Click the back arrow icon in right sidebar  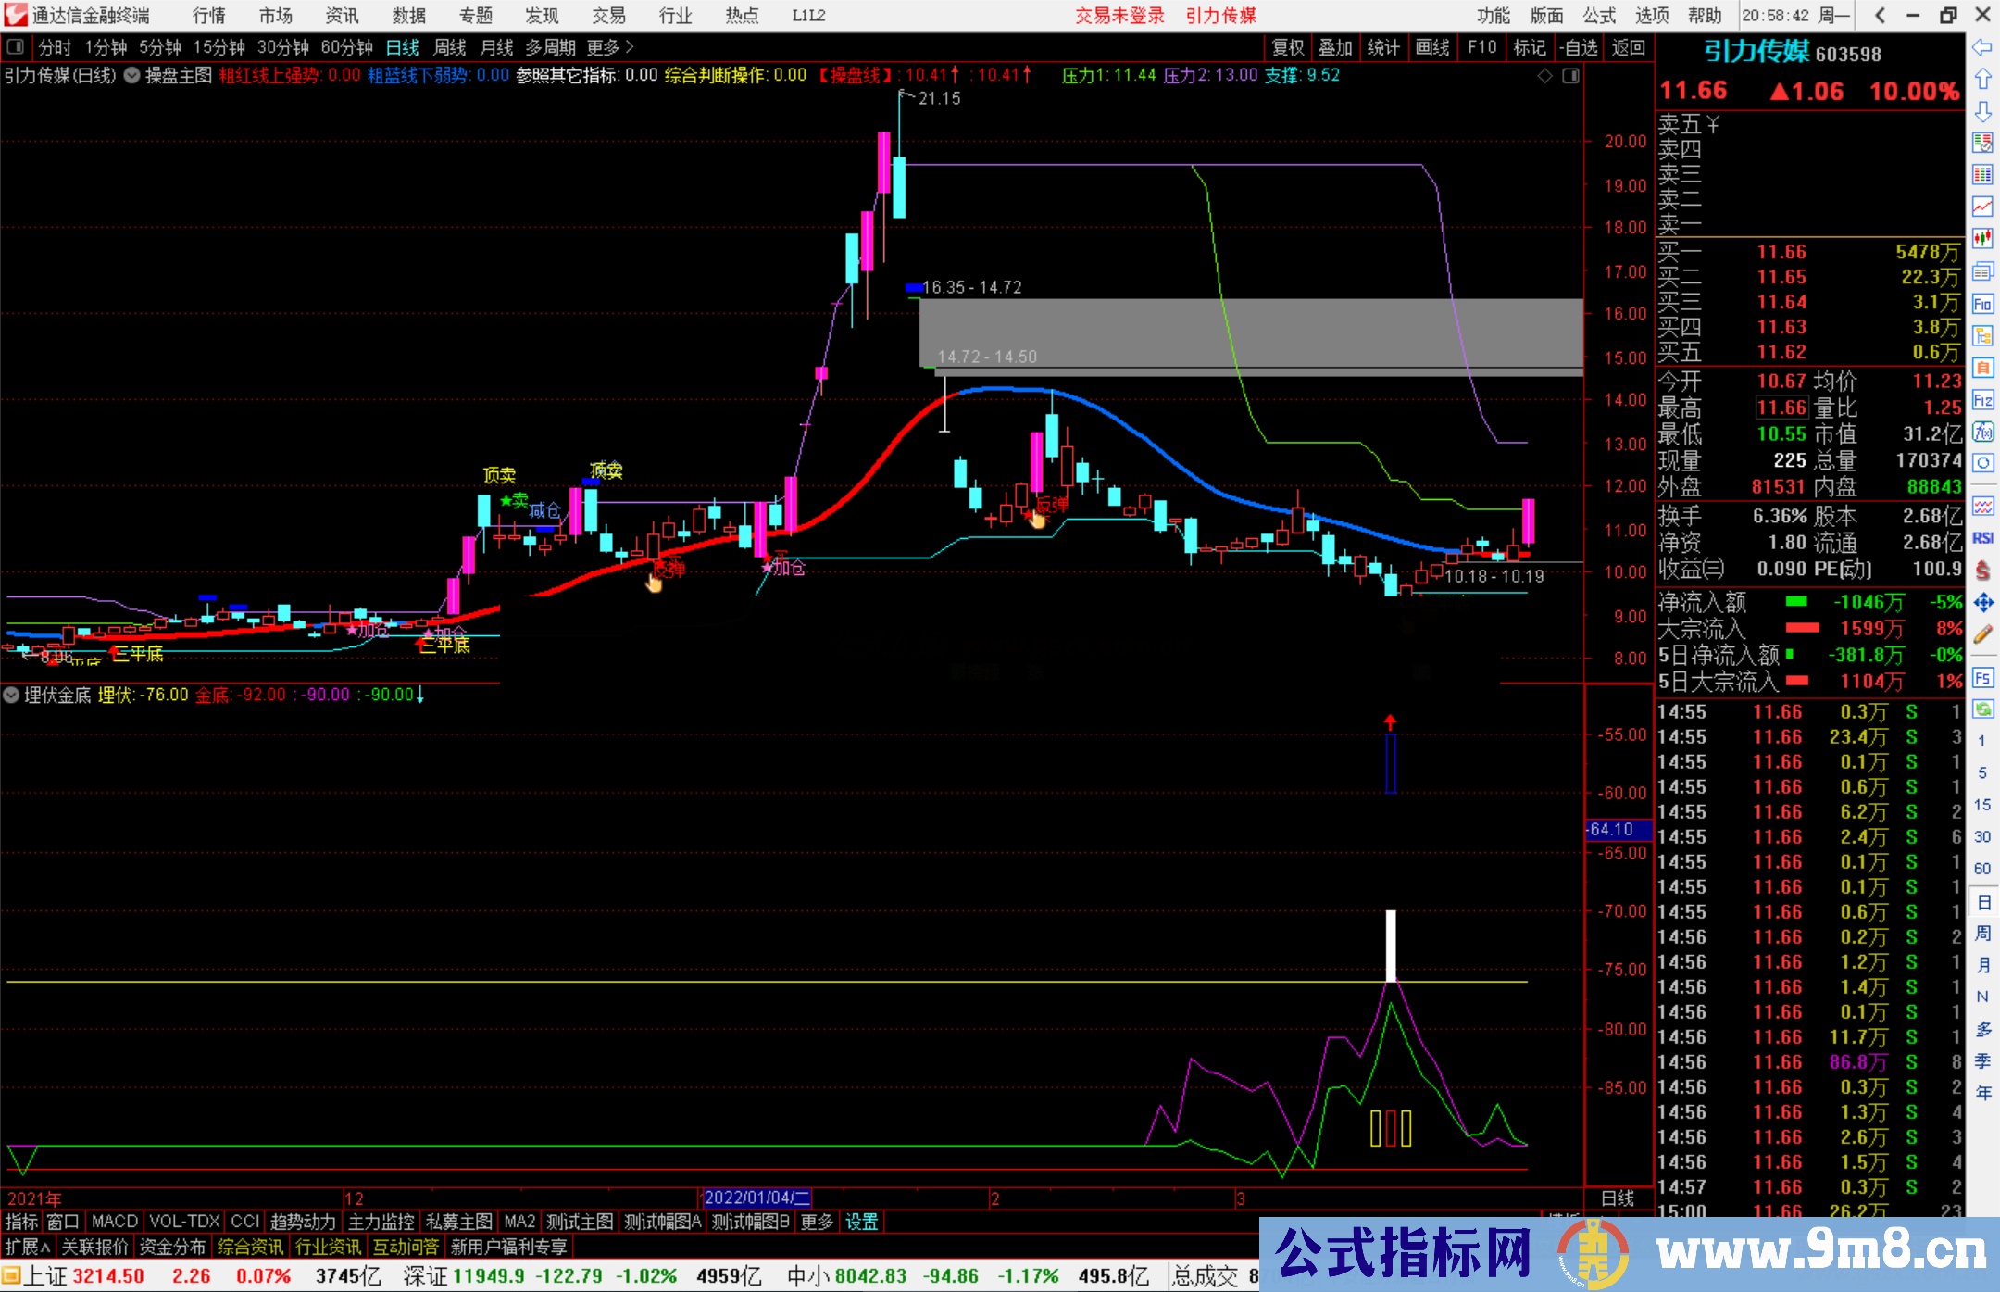(x=1982, y=47)
